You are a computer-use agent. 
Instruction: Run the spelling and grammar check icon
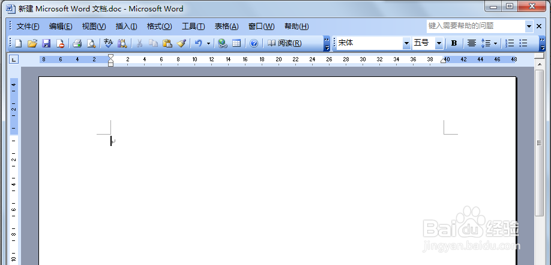tap(108, 43)
